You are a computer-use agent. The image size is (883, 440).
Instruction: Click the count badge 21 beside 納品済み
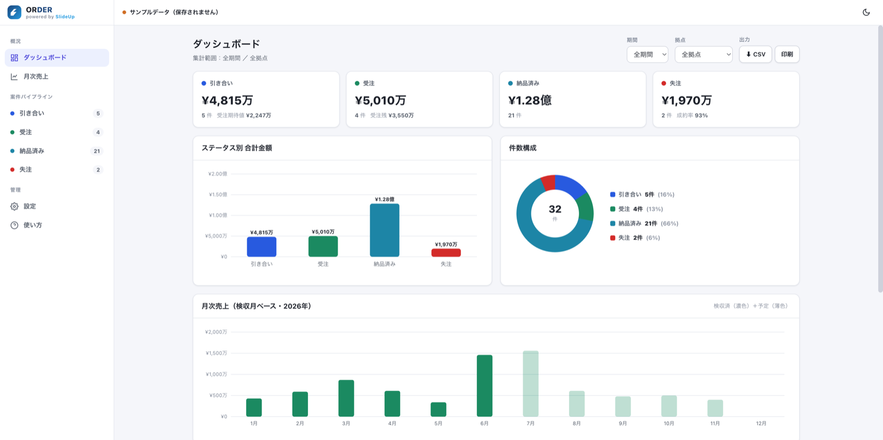(97, 151)
